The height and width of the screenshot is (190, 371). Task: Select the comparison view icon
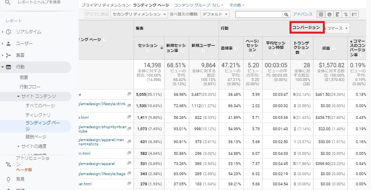[x=346, y=14]
